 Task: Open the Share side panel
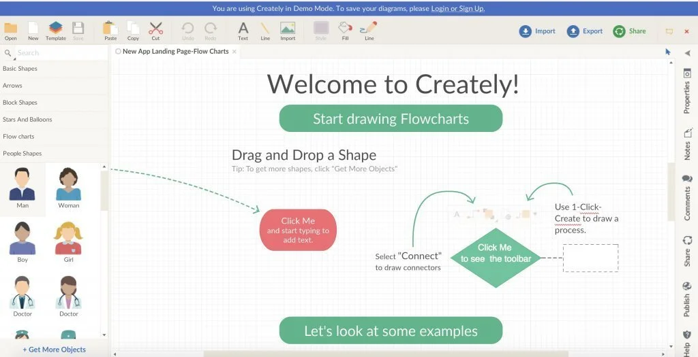[x=687, y=252]
